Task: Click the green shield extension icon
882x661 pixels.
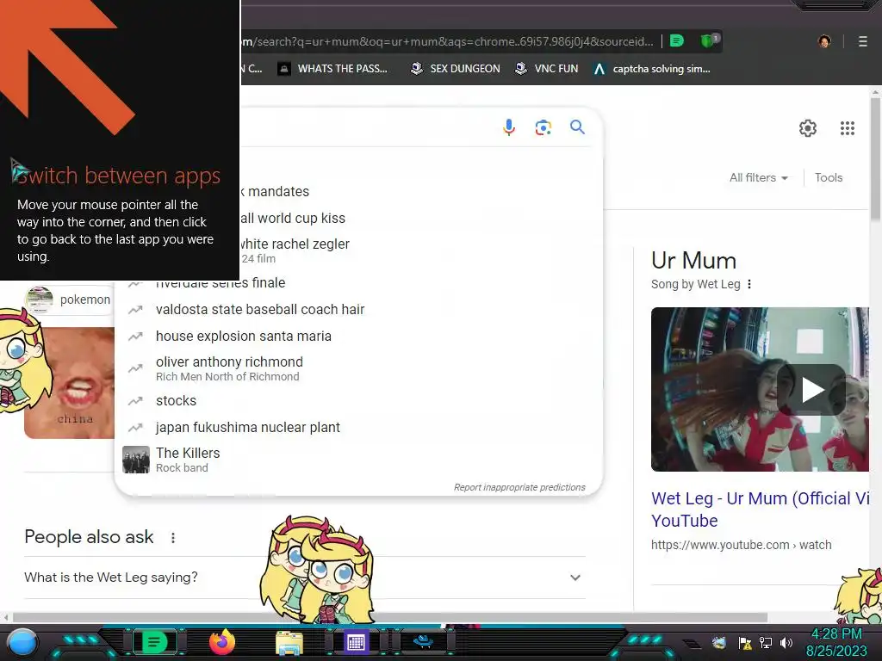Action: [708, 40]
